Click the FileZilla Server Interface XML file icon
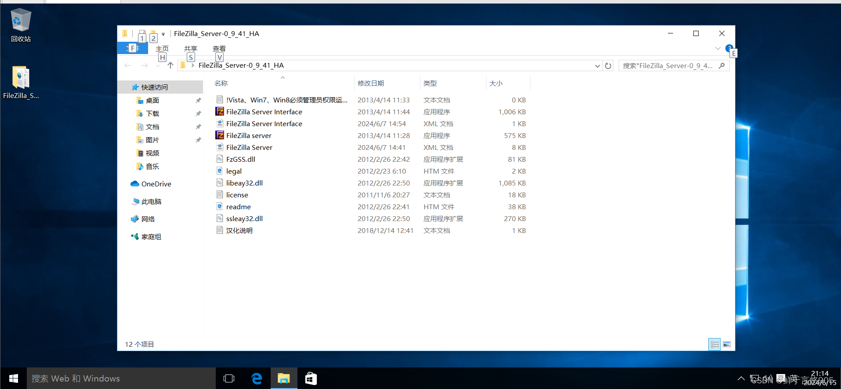Screen dimensions: 841x389 coord(220,124)
